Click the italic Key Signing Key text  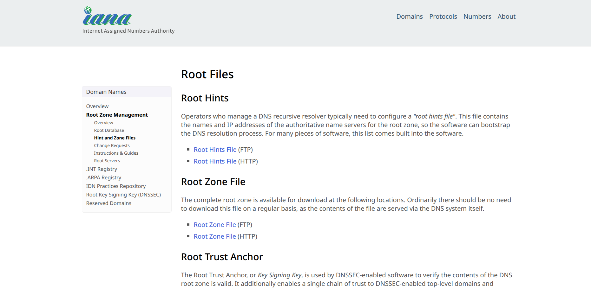point(280,275)
